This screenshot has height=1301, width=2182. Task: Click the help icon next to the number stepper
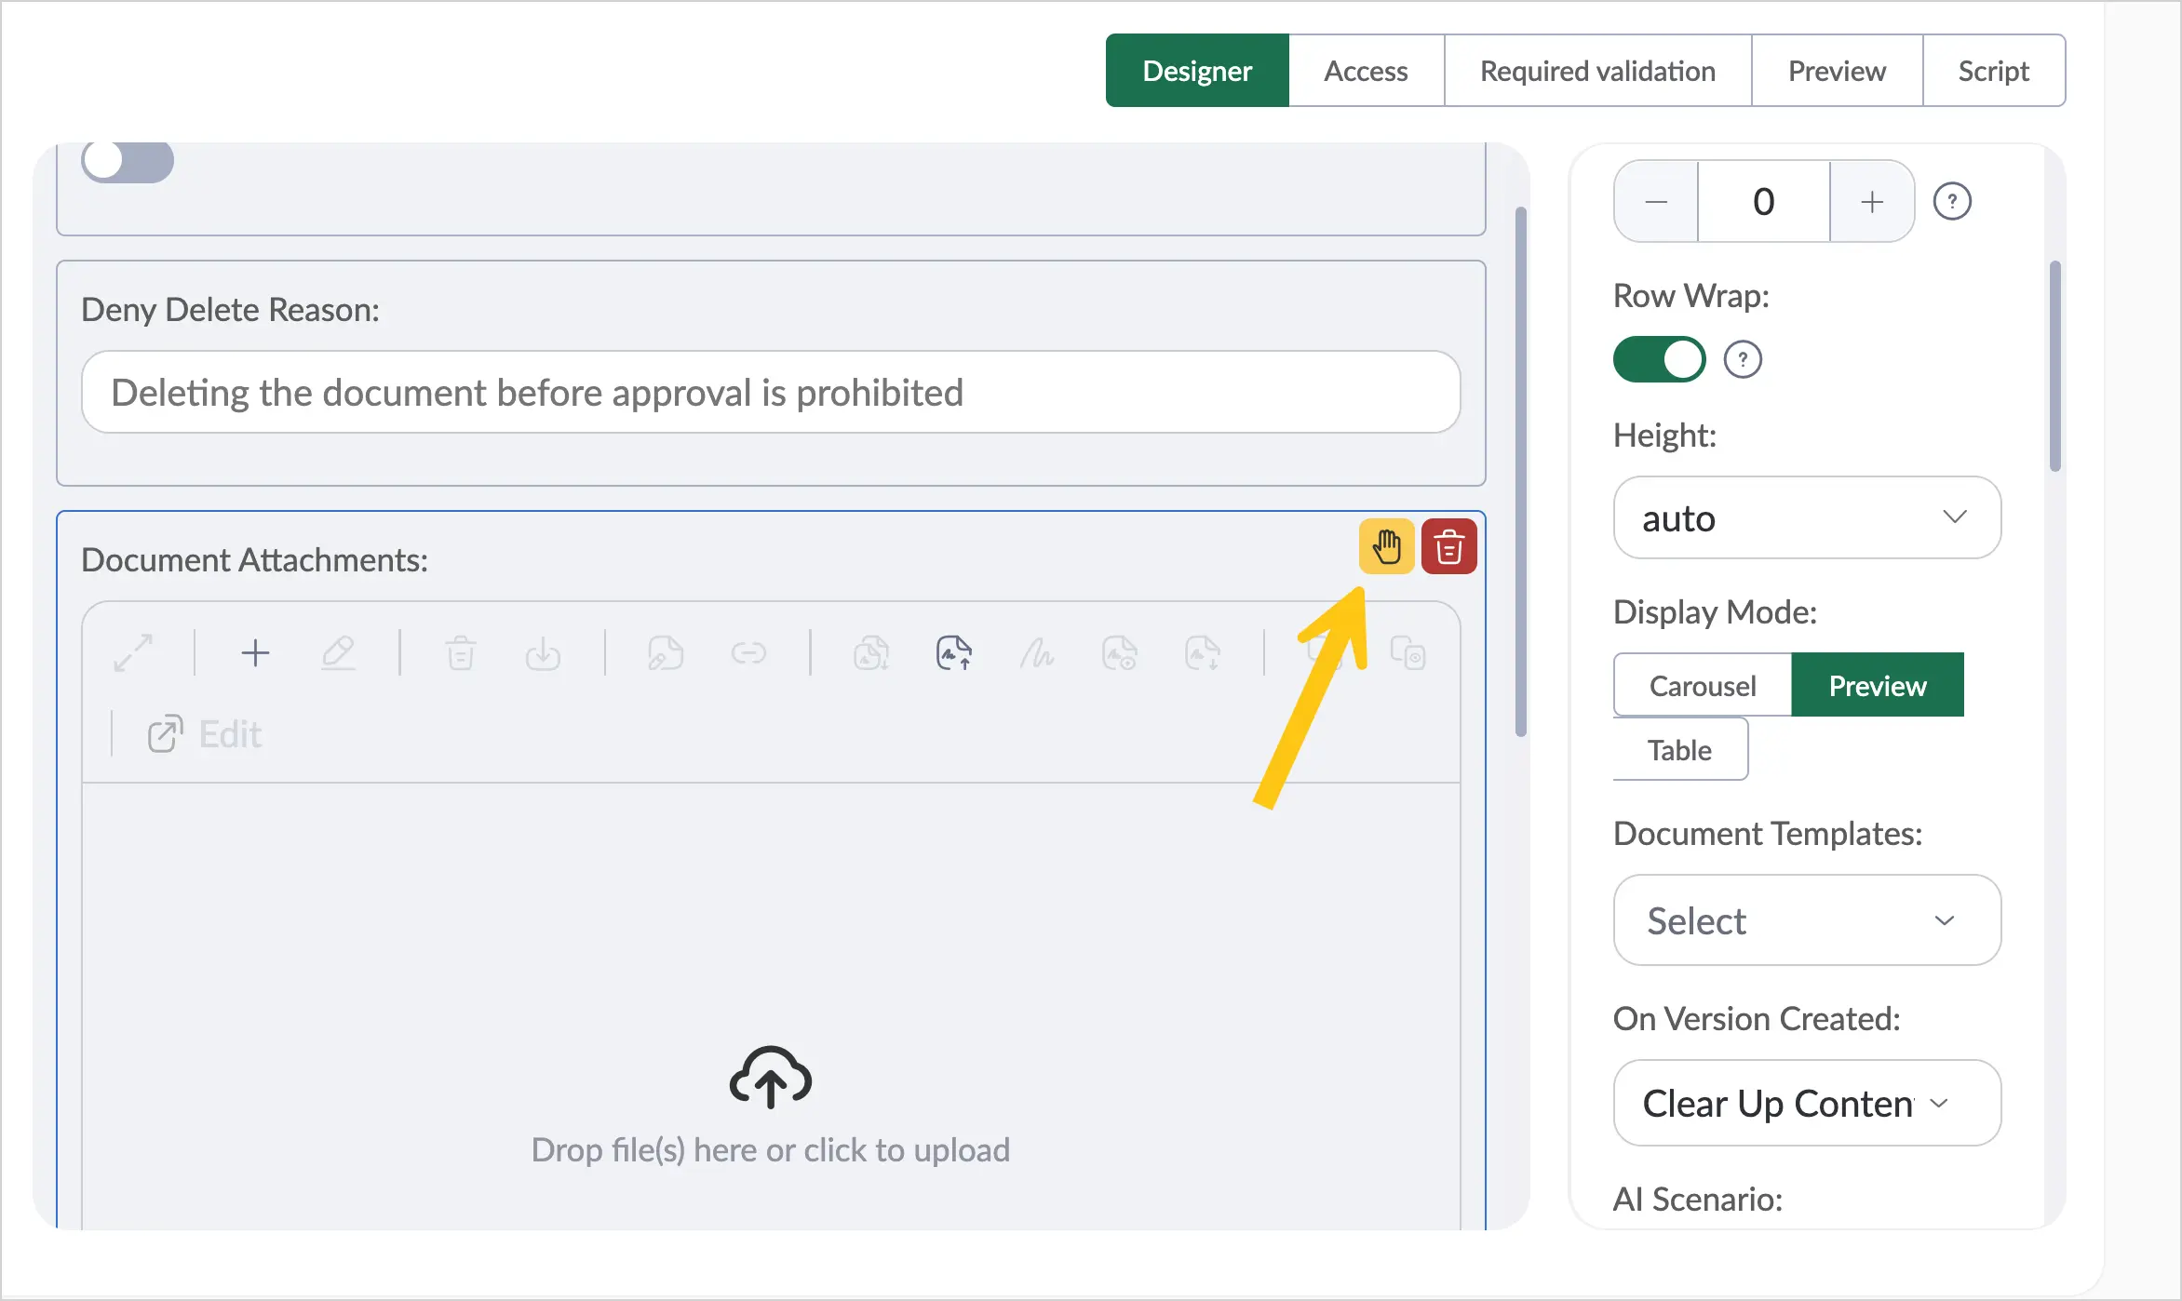pyautogui.click(x=1952, y=201)
